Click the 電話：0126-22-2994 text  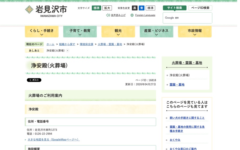coord(39,134)
